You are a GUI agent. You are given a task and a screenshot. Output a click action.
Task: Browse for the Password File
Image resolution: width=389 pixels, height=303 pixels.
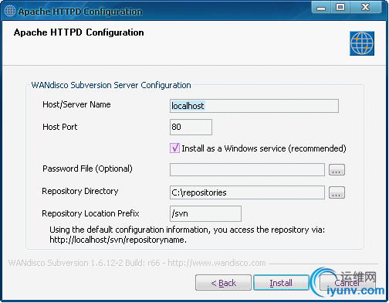click(x=337, y=170)
